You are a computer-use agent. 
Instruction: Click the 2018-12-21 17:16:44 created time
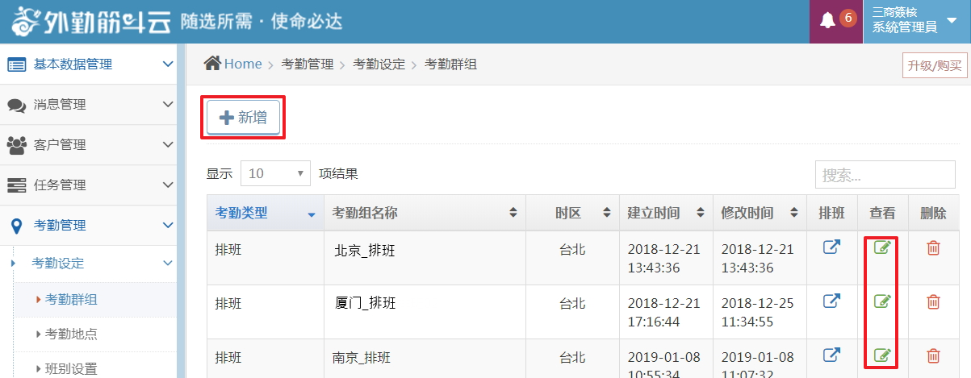(664, 312)
